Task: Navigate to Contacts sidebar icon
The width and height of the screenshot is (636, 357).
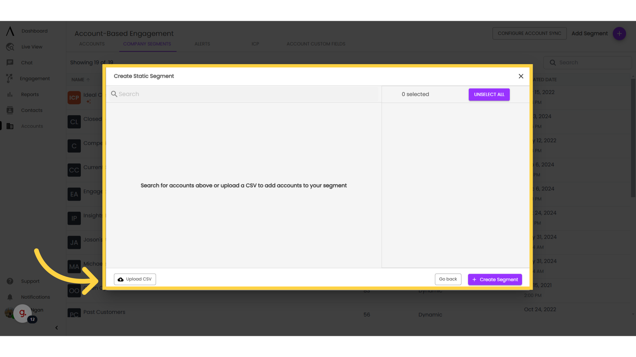Action: (x=10, y=110)
